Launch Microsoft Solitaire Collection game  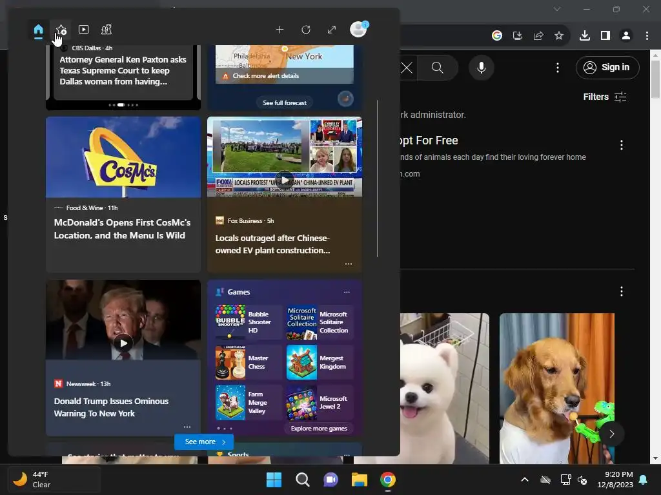320,322
